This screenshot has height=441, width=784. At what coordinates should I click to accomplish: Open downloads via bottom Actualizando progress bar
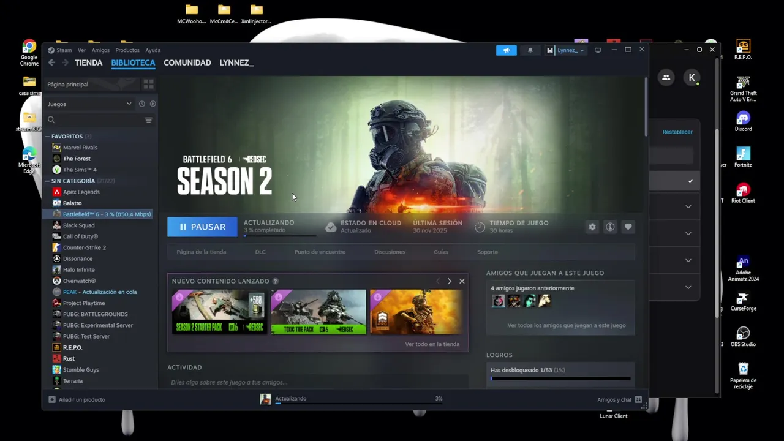pos(359,404)
